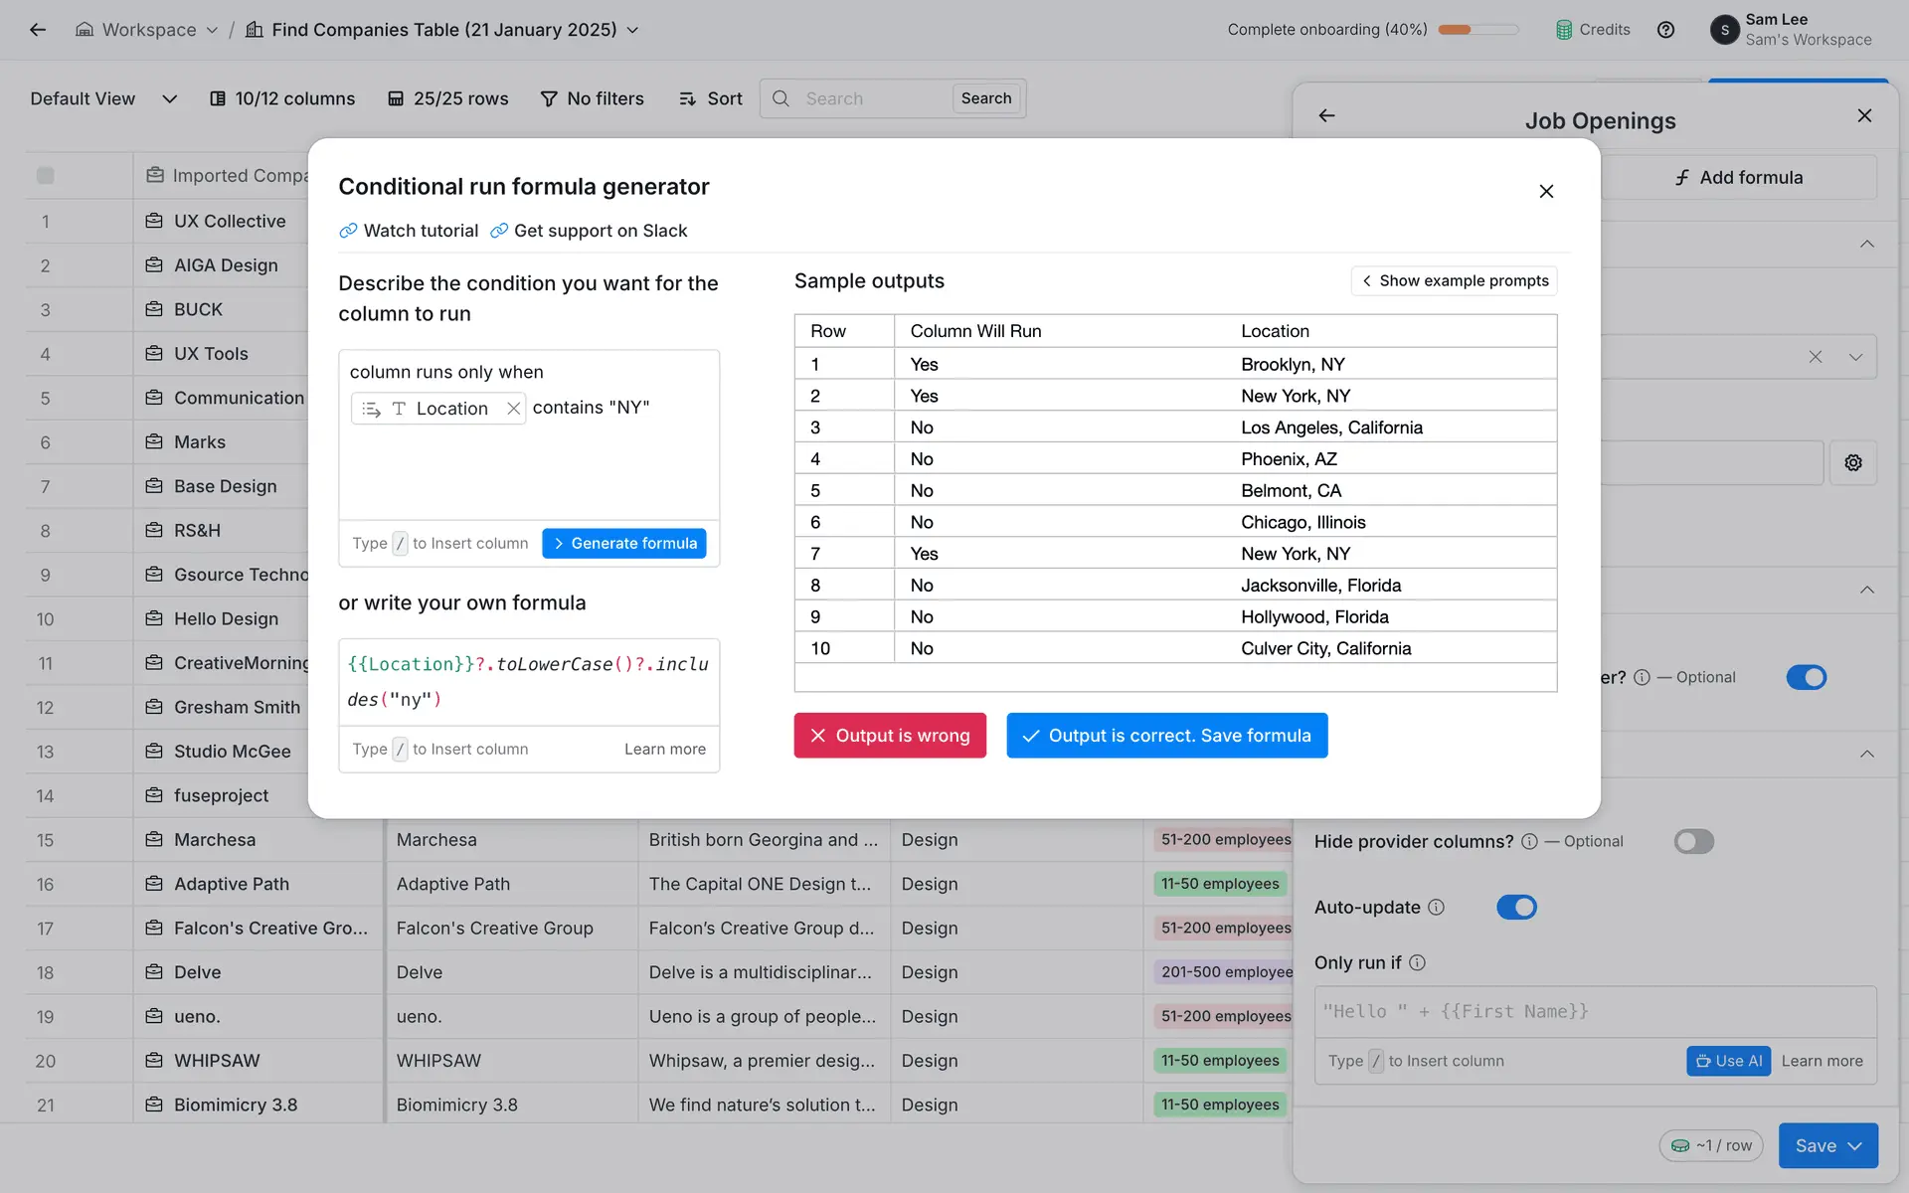Open the table name dropdown chevron
This screenshot has width=1909, height=1193.
pos(633,30)
